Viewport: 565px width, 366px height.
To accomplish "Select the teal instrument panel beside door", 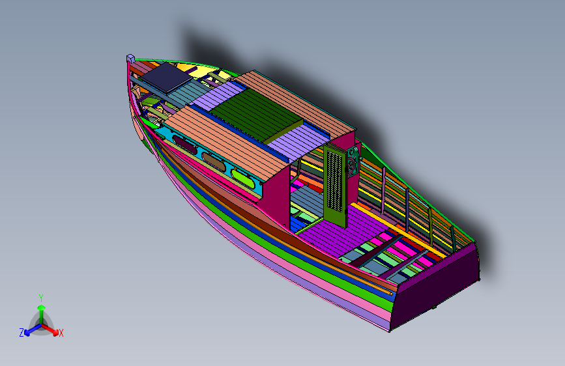I will 353,162.
